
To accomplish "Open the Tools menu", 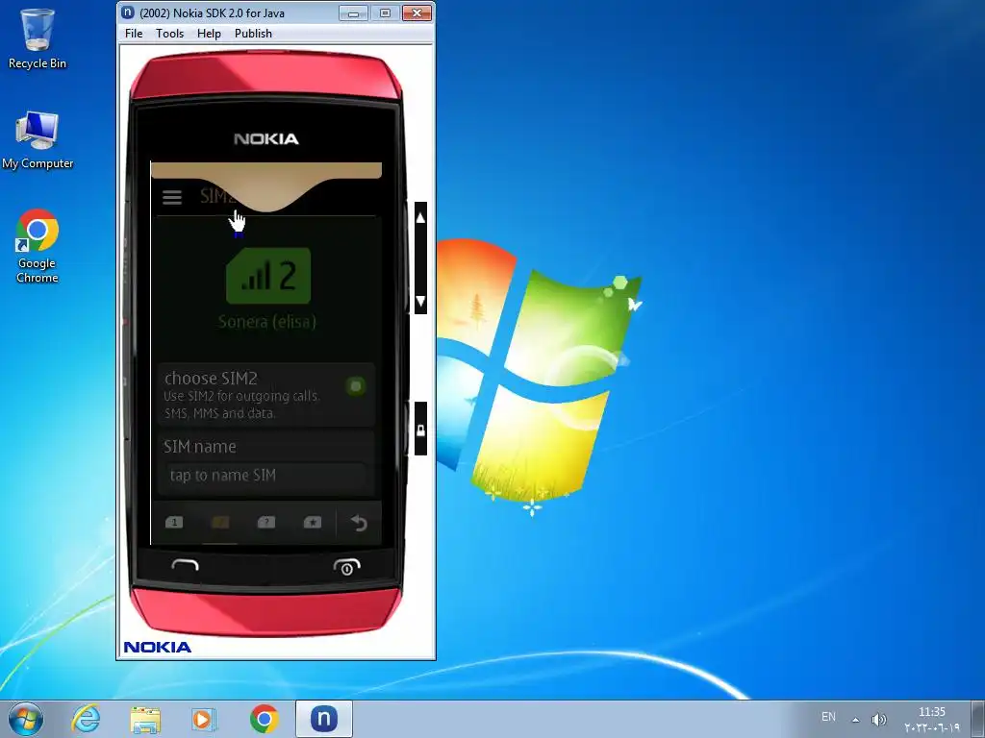I will (x=169, y=34).
